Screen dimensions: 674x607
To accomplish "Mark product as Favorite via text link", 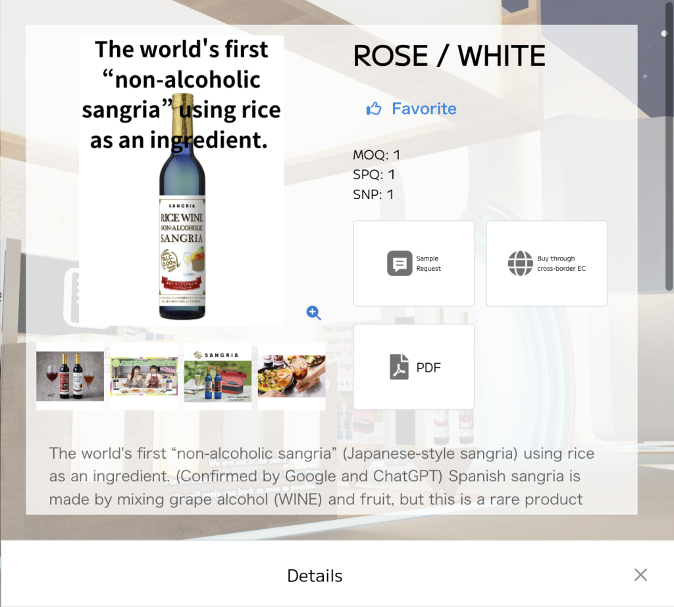I will tap(424, 109).
